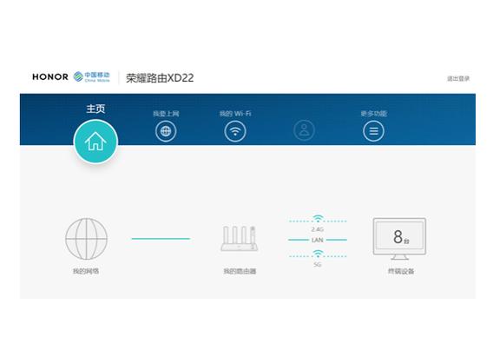This screenshot has height=344, width=493.
Task: Select the 主页 tab label
Action: coord(95,109)
